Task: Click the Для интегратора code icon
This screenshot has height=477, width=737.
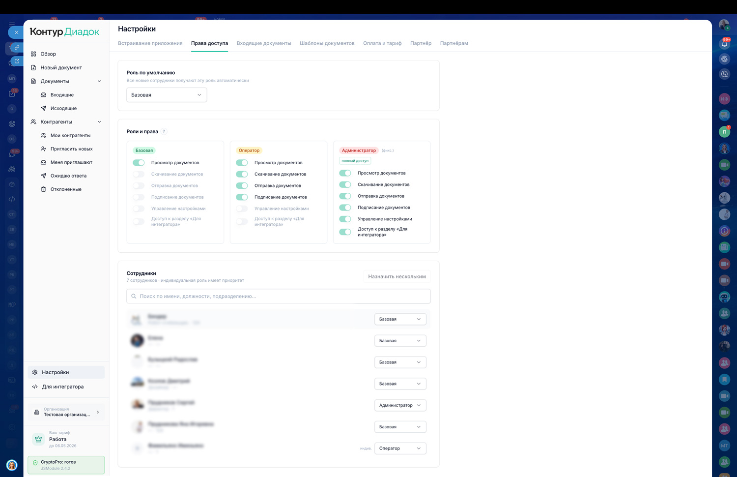Action: [35, 387]
